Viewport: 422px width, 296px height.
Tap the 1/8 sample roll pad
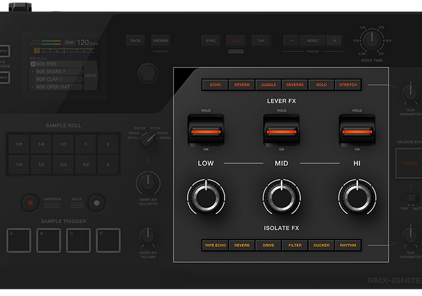[x=19, y=145]
